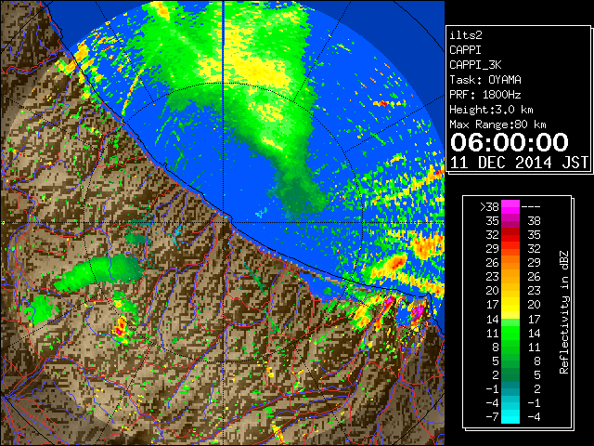Click the "Task: OYAMA" line
The image size is (594, 446).
tap(485, 80)
